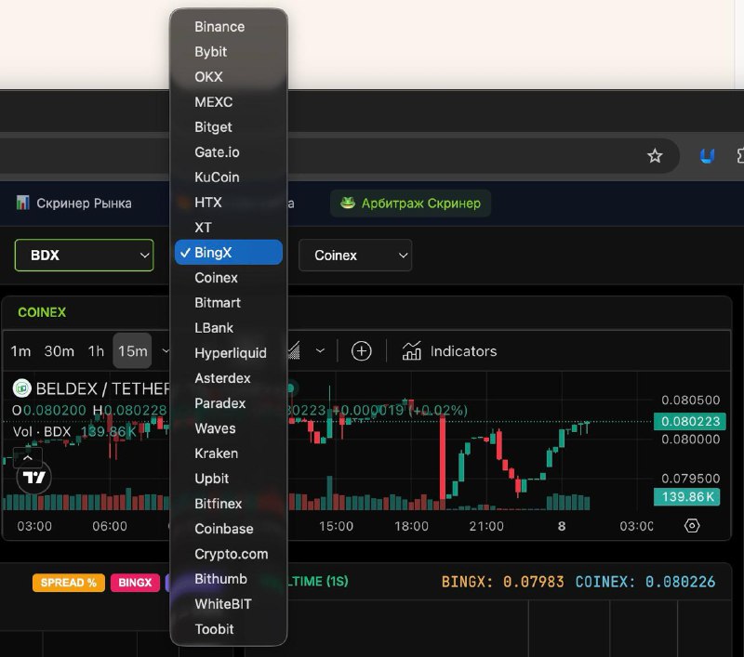Switch chart to 1m timeframe

coord(20,351)
